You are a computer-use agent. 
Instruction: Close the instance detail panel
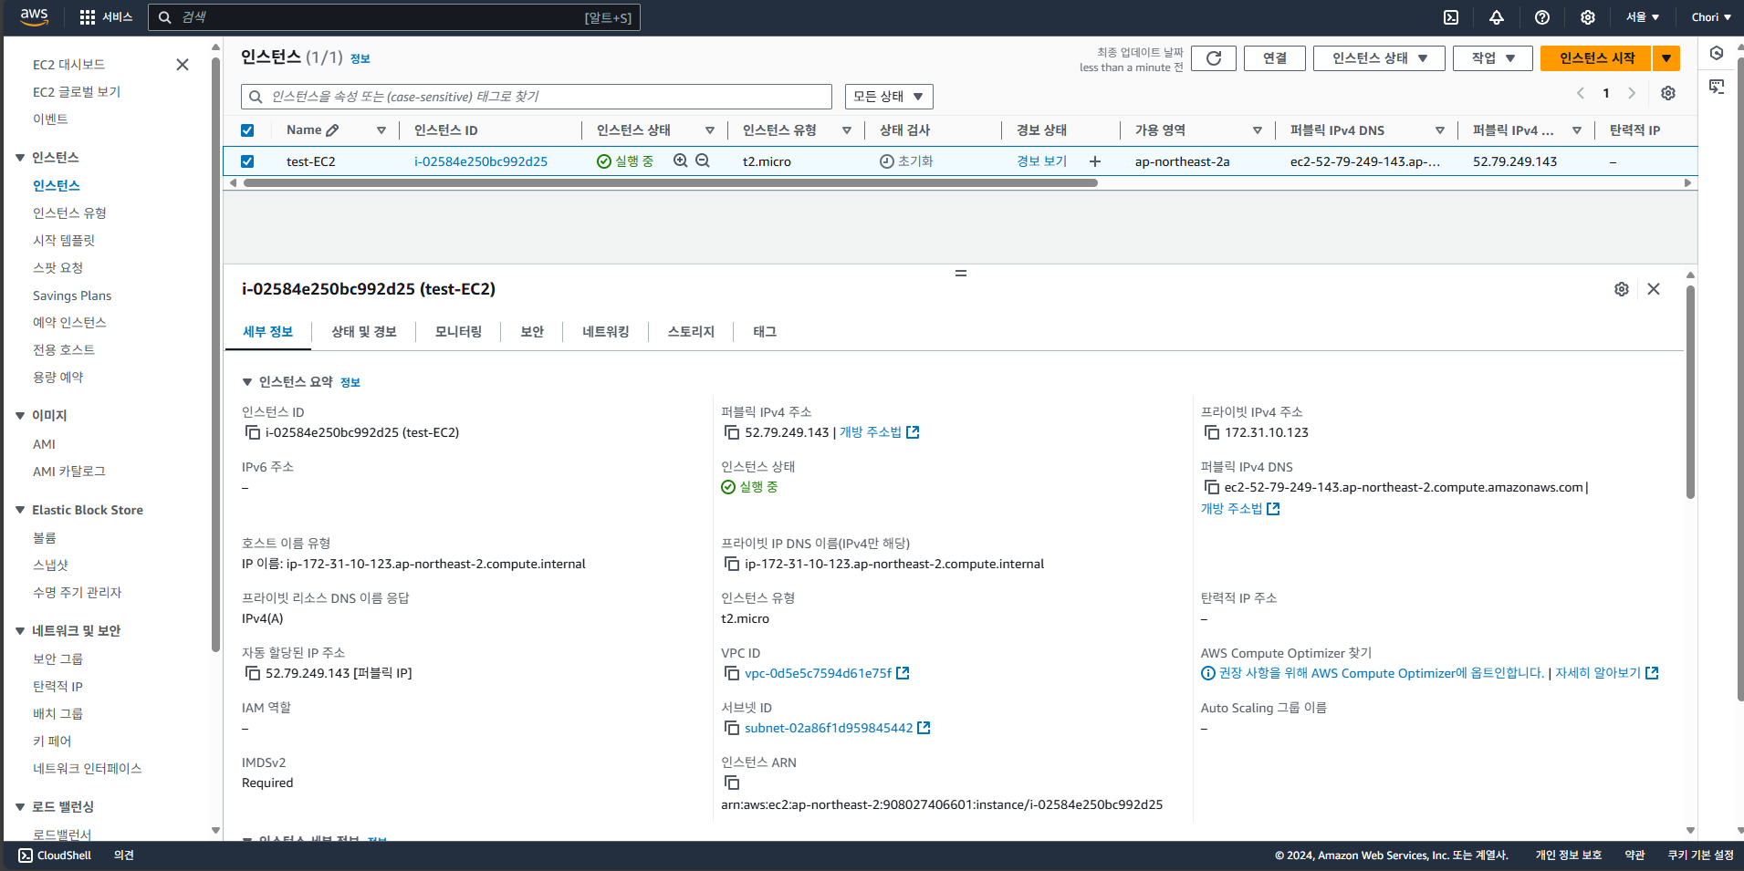[x=1654, y=289]
